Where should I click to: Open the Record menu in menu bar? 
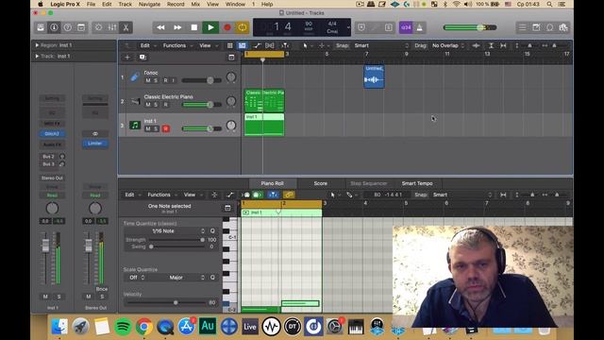click(x=176, y=4)
